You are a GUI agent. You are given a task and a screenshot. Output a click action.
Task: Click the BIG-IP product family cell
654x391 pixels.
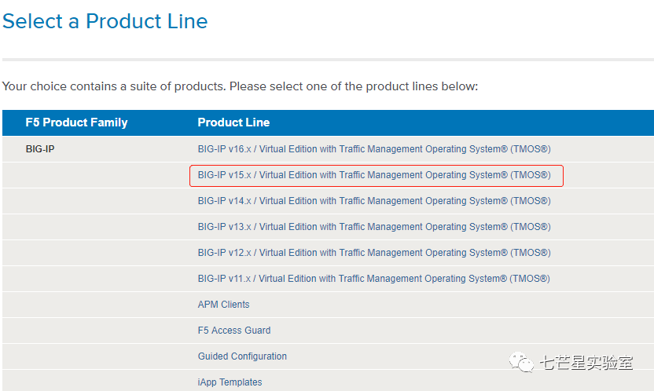click(40, 149)
